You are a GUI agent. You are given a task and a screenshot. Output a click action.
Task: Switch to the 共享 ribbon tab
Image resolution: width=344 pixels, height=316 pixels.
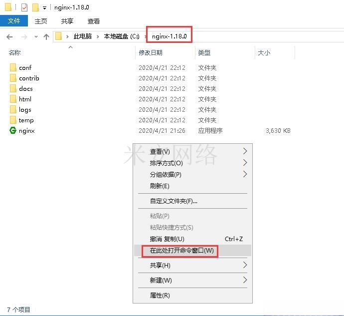tap(67, 21)
